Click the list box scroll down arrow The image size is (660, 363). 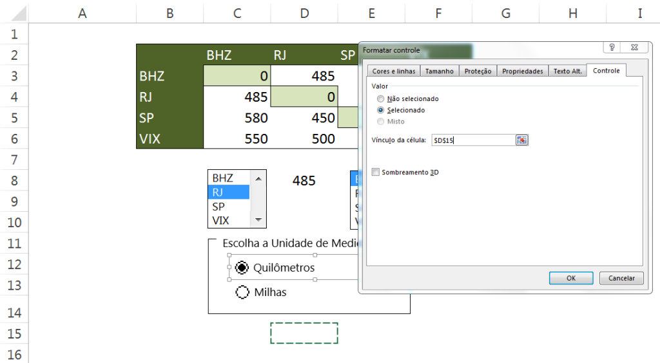258,219
